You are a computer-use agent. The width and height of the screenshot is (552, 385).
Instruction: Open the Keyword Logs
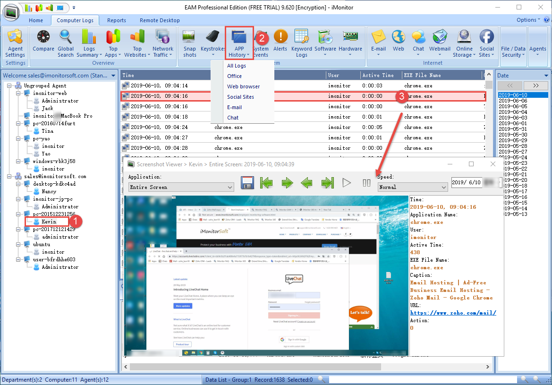coord(301,43)
